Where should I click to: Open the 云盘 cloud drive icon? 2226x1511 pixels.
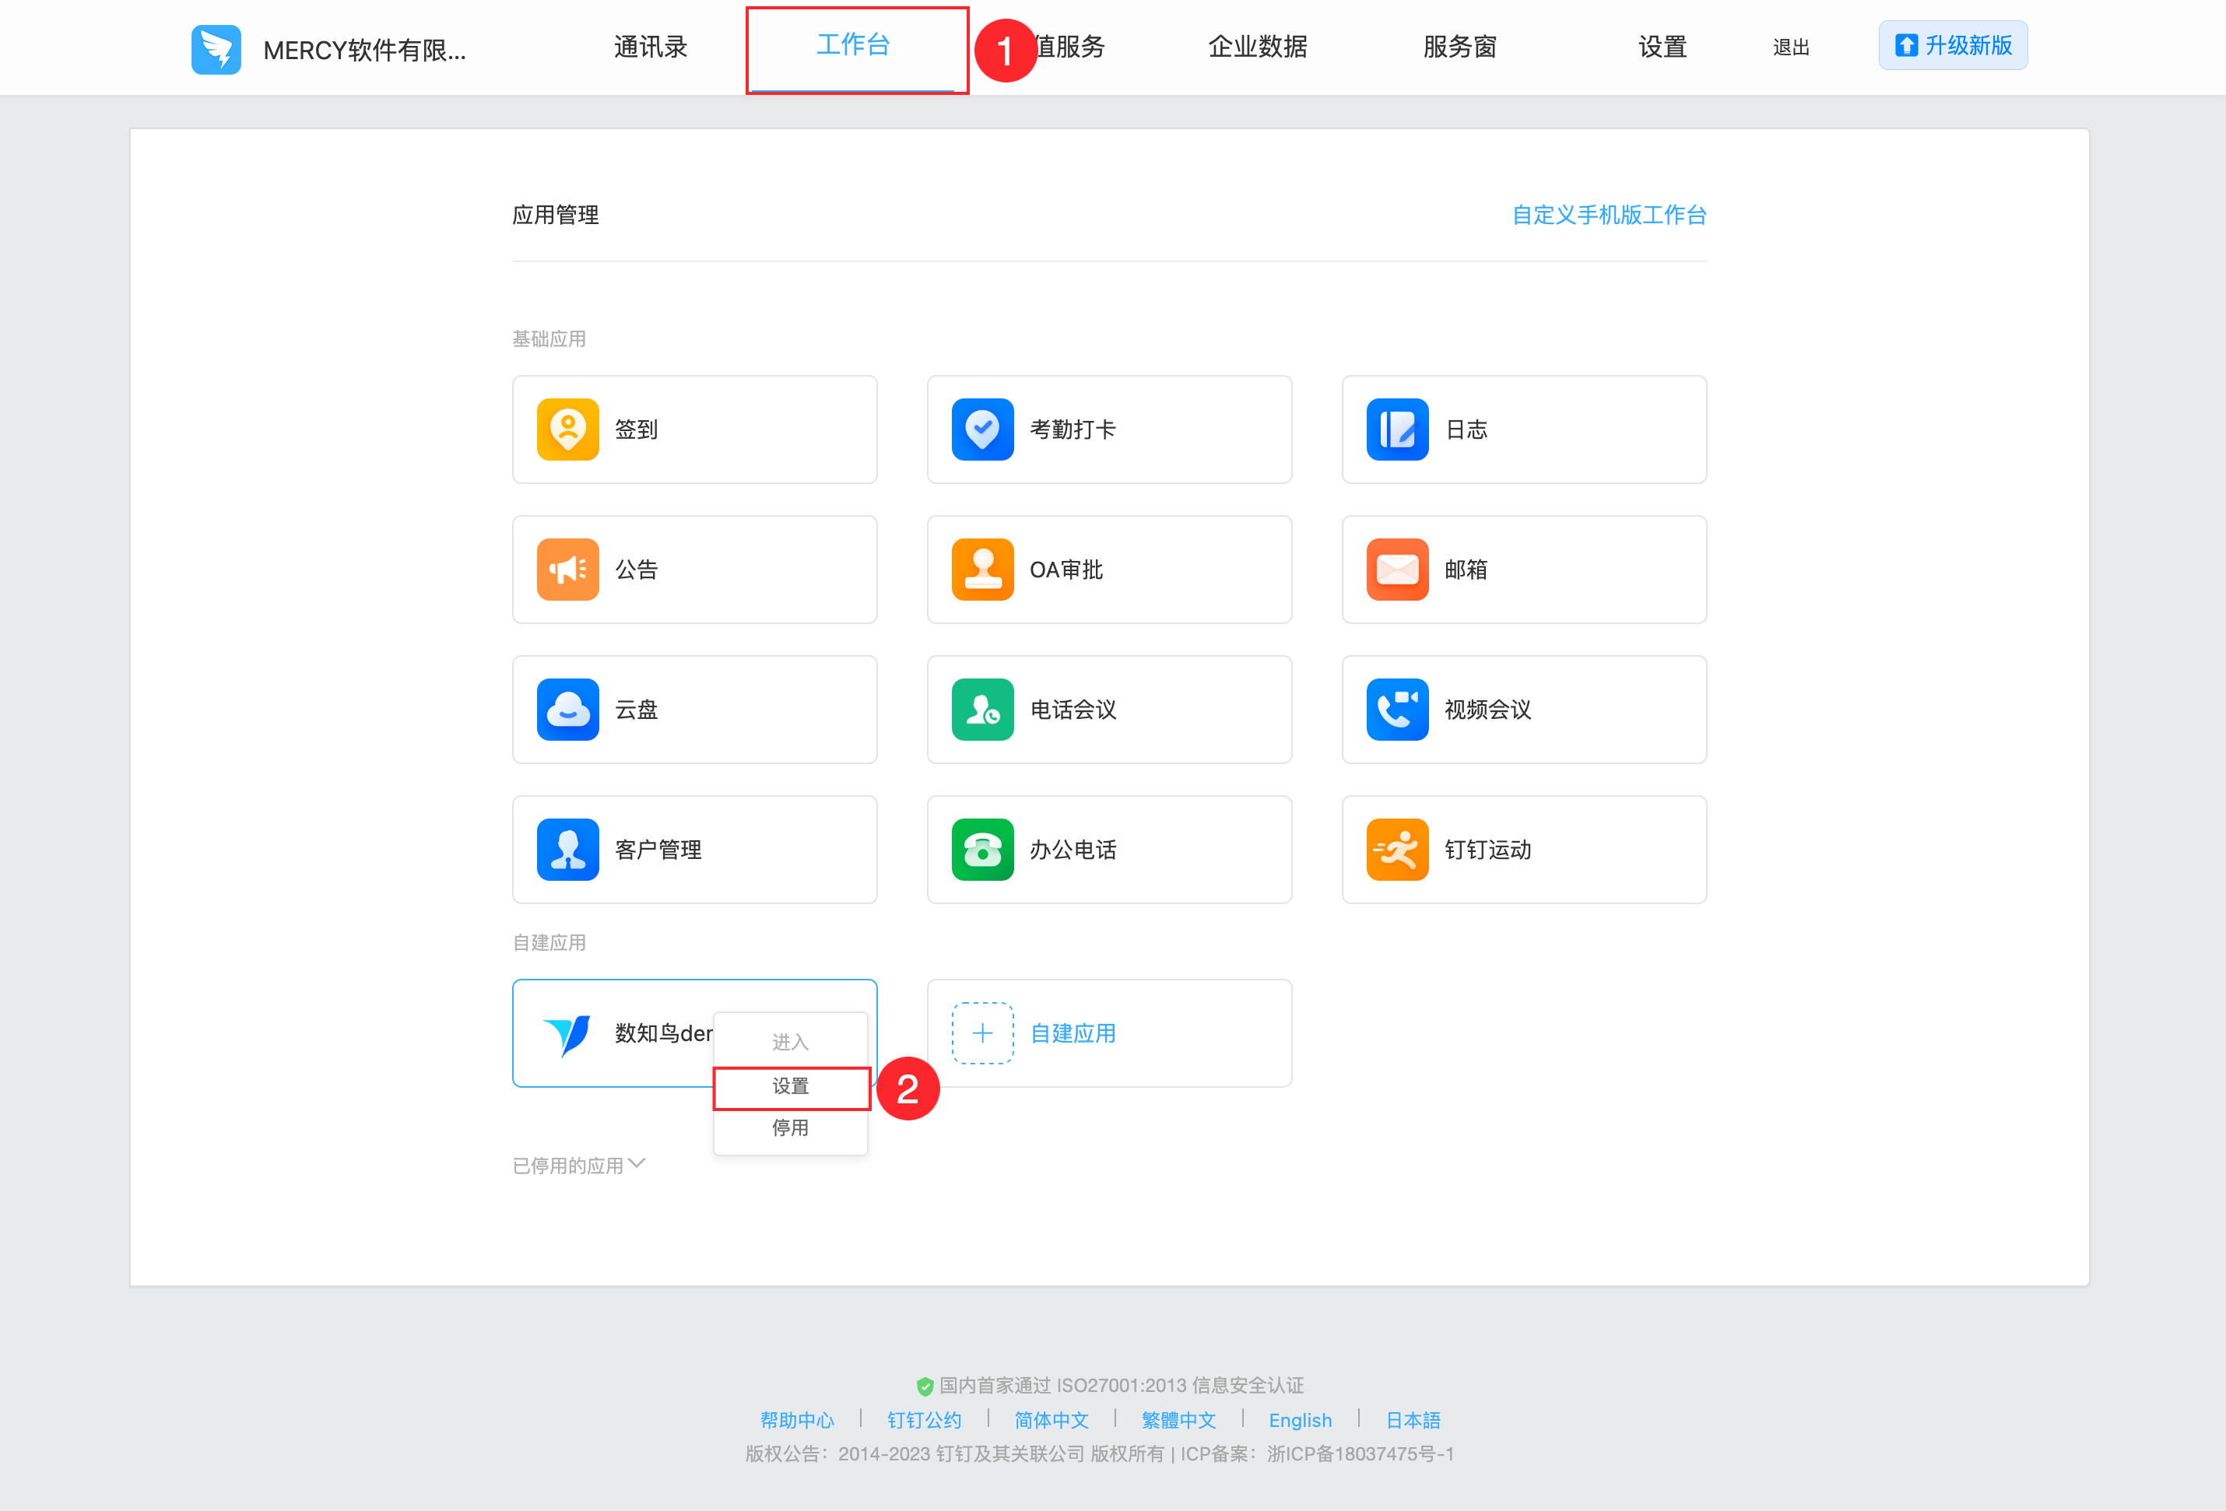(x=567, y=709)
